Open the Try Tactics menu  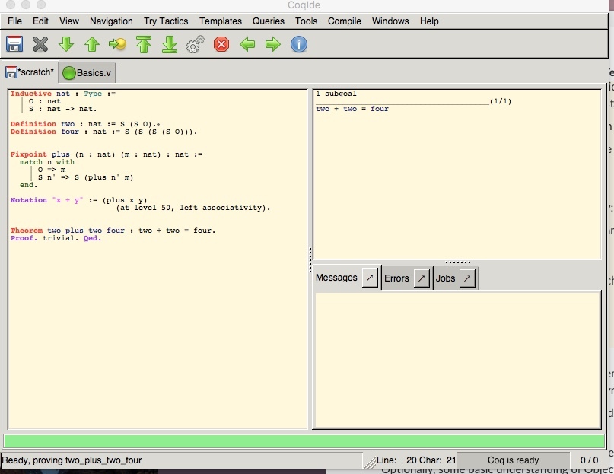(166, 21)
